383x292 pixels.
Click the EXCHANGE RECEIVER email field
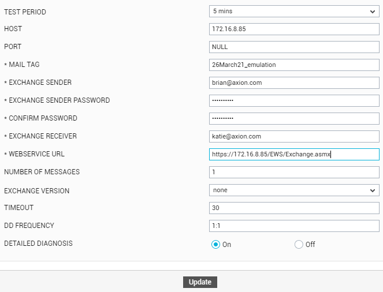(294, 136)
